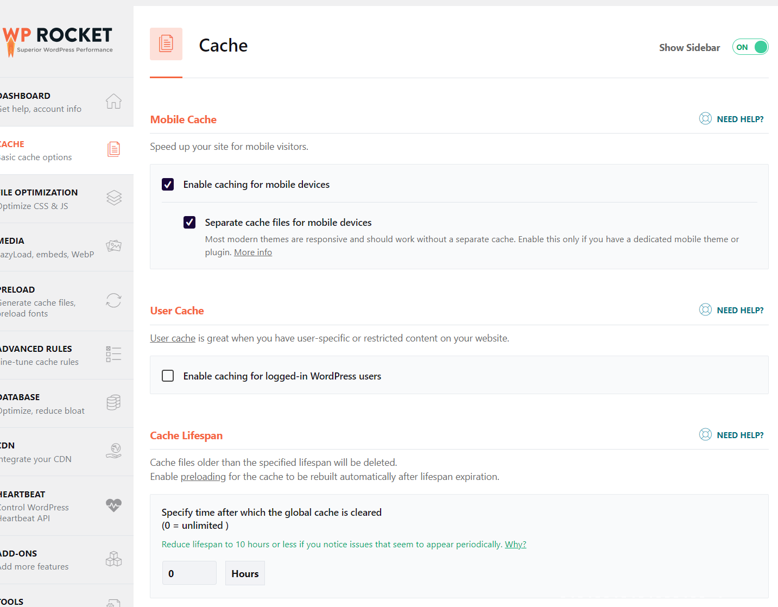
Task: Uncheck Enable caching for mobile devices
Action: tap(168, 185)
